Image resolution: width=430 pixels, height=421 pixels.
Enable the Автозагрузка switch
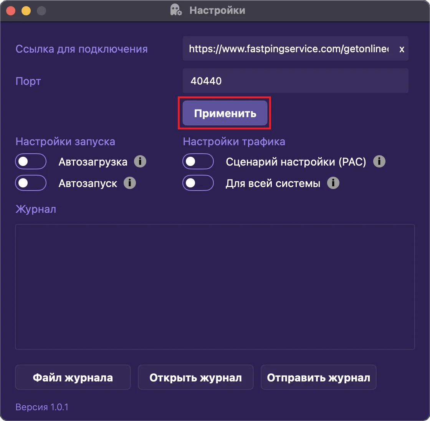[x=31, y=161]
